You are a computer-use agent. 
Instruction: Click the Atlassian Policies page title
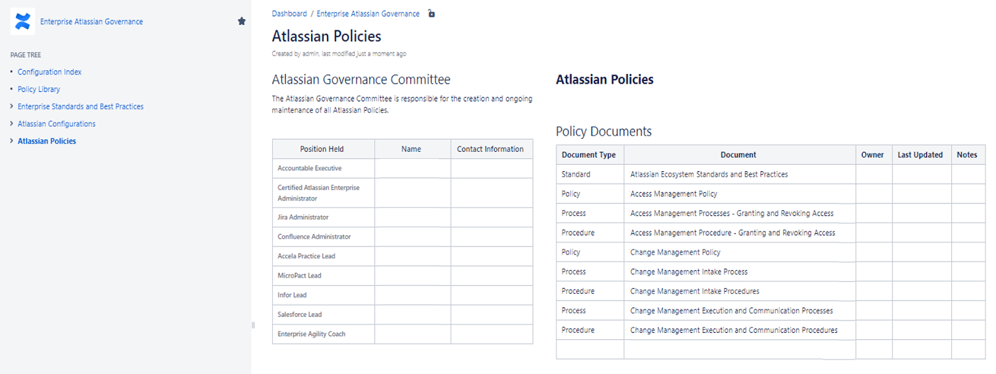coord(326,36)
